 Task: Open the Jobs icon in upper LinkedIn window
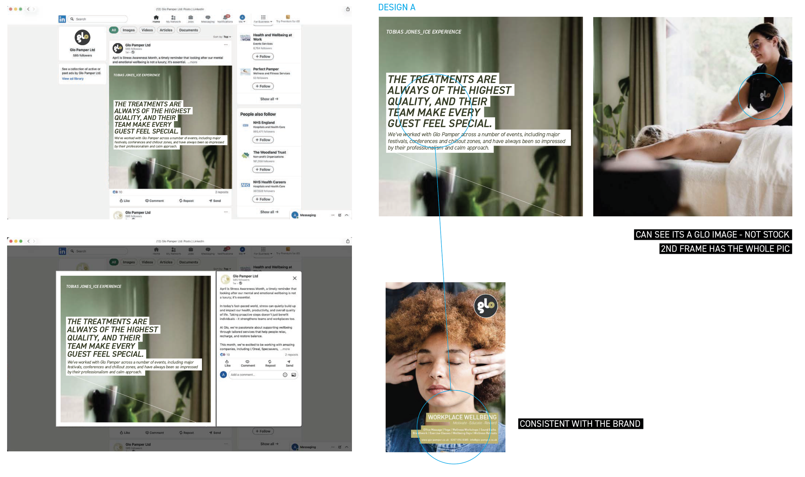(x=191, y=19)
